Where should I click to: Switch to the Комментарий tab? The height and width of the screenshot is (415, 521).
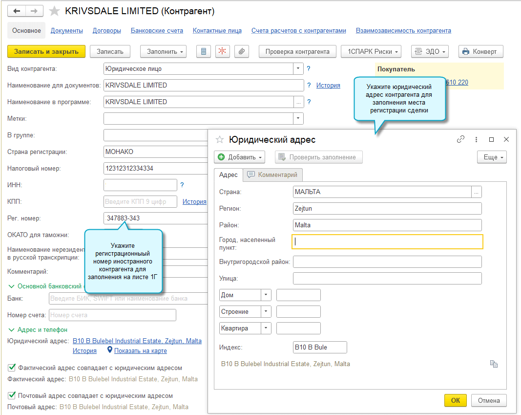(273, 175)
